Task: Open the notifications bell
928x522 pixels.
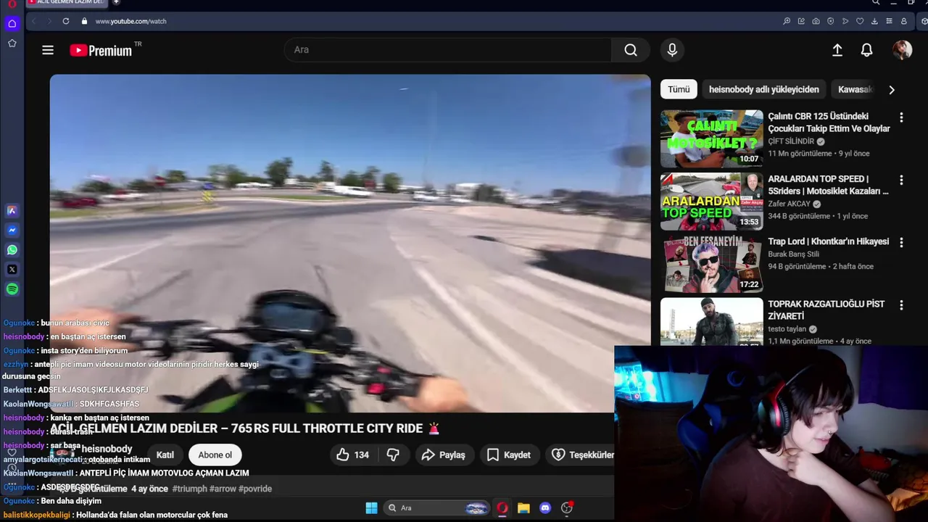Action: click(x=866, y=50)
